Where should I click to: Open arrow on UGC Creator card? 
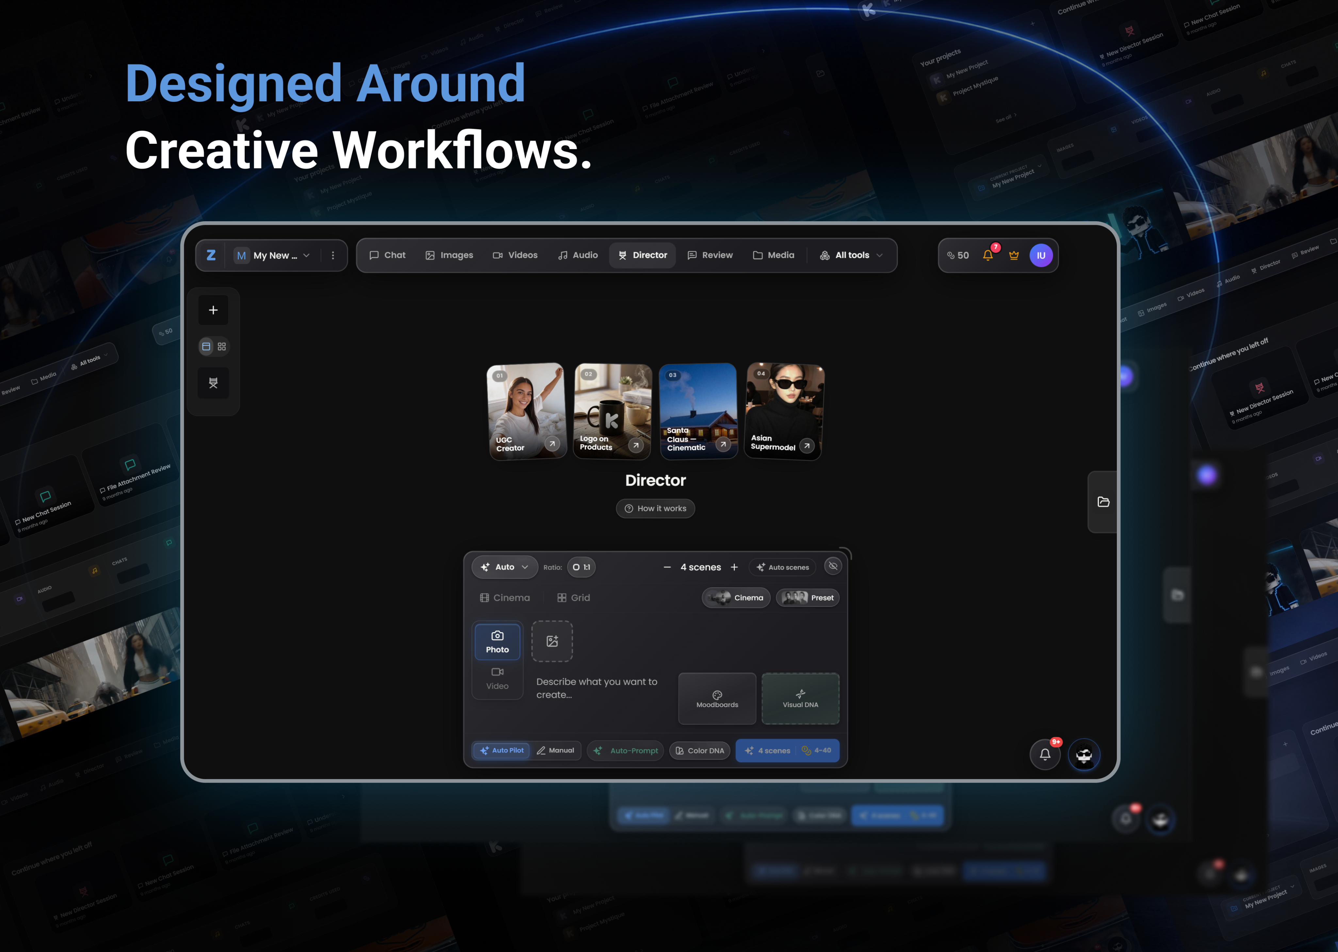tap(552, 444)
